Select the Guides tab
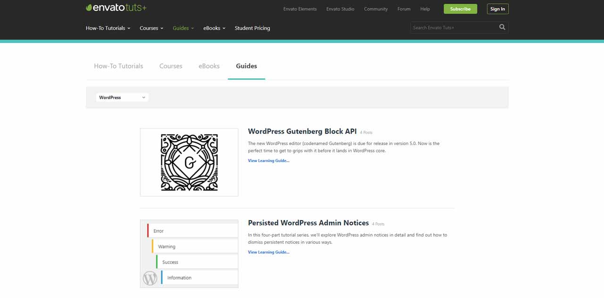Screen dimensions: 604x298 pyautogui.click(x=246, y=66)
